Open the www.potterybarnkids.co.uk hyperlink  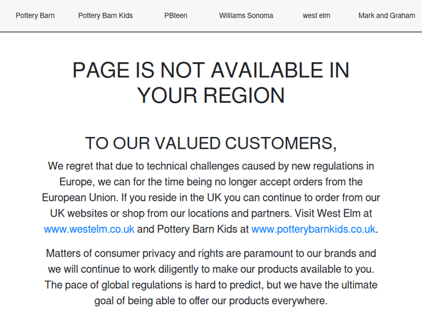click(313, 229)
